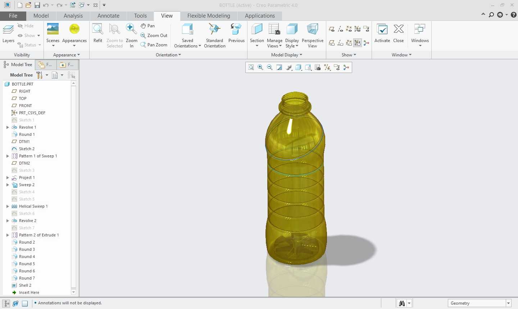Open model tree settings hammer icon
The width and height of the screenshot is (518, 309).
coord(39,75)
